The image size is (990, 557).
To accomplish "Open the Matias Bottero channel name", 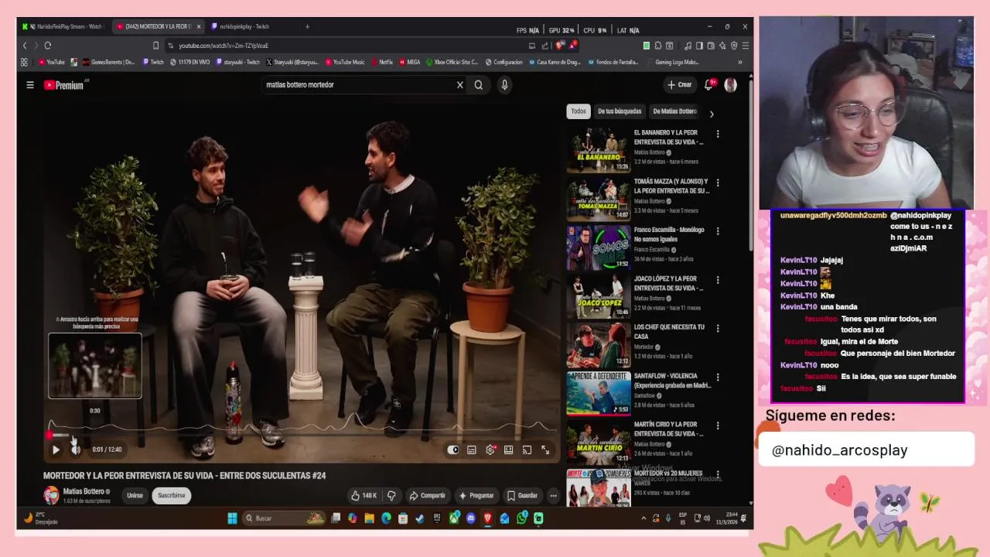I will click(x=84, y=491).
